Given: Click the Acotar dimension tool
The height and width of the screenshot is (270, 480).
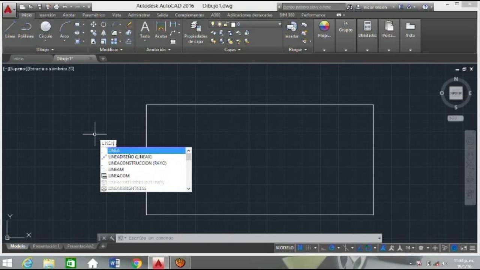Looking at the screenshot, I should coord(161,30).
